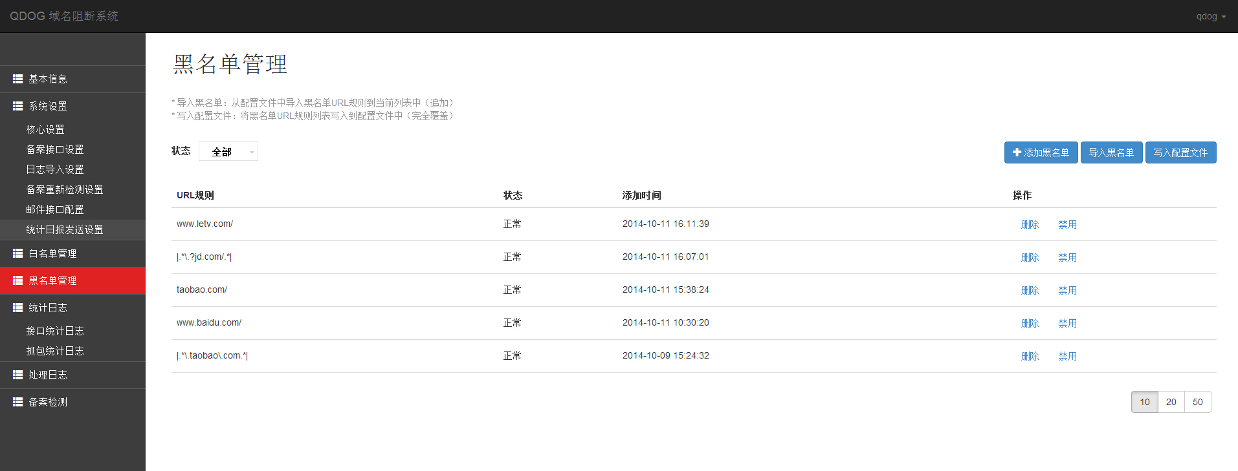The image size is (1238, 471).
Task: Click timestamp 2014-10-11 10:30:20
Action: point(666,322)
